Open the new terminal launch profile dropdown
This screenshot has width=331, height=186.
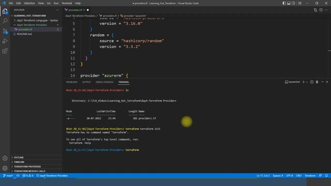(307, 82)
